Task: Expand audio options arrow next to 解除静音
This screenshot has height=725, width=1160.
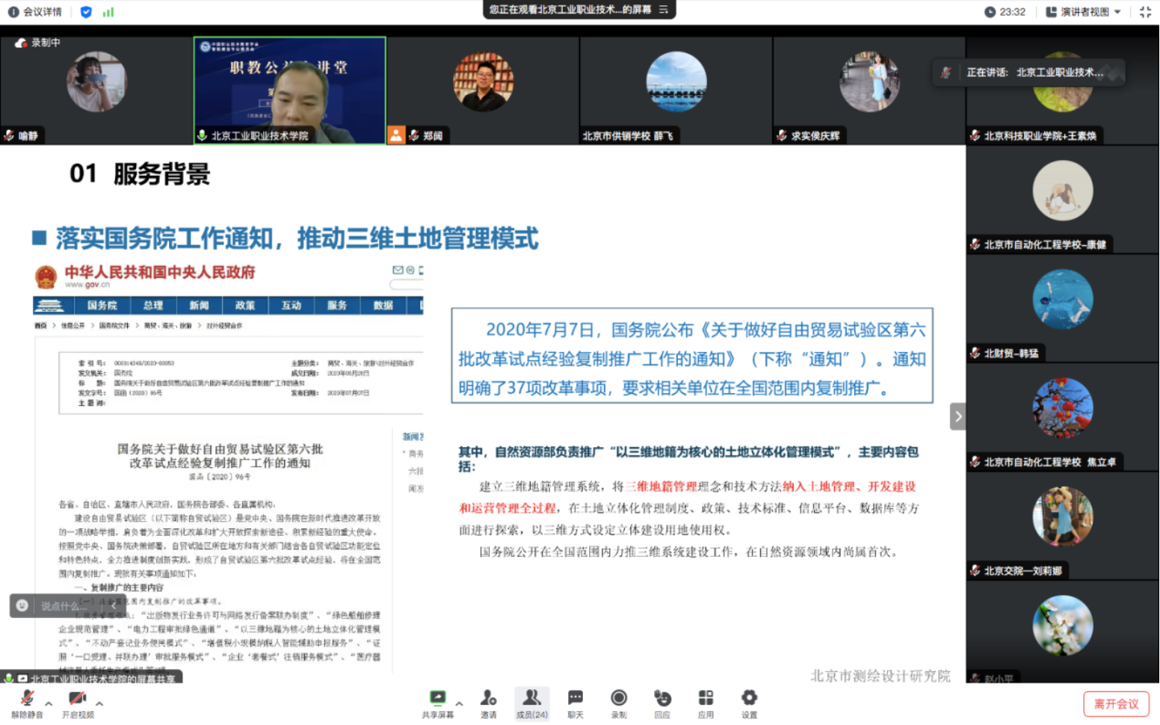Action: coord(49,703)
